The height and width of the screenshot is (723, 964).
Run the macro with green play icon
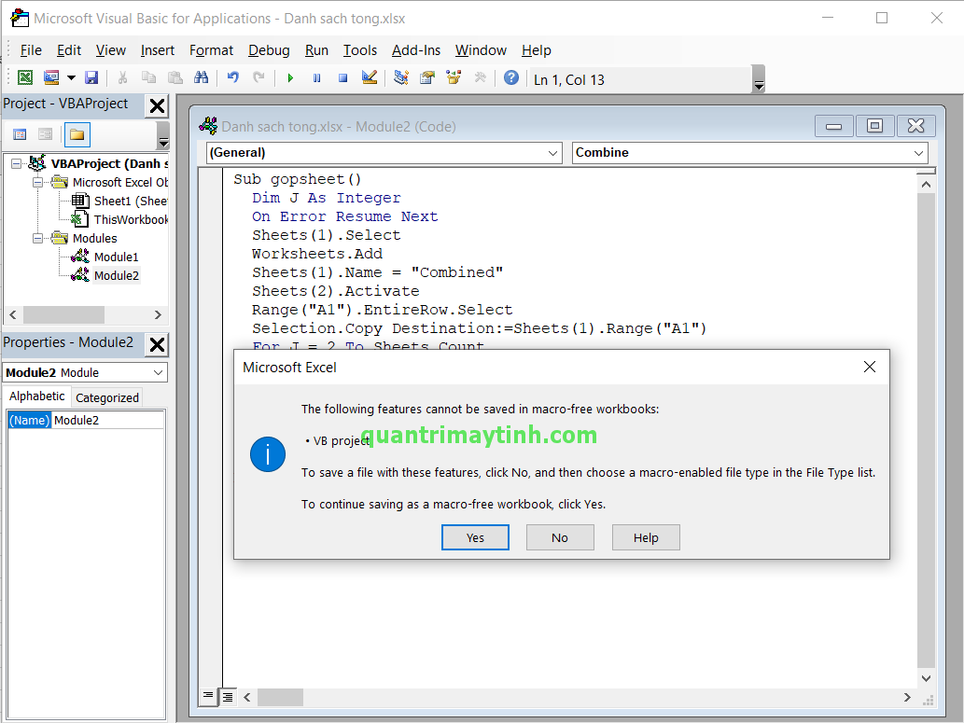tap(290, 78)
